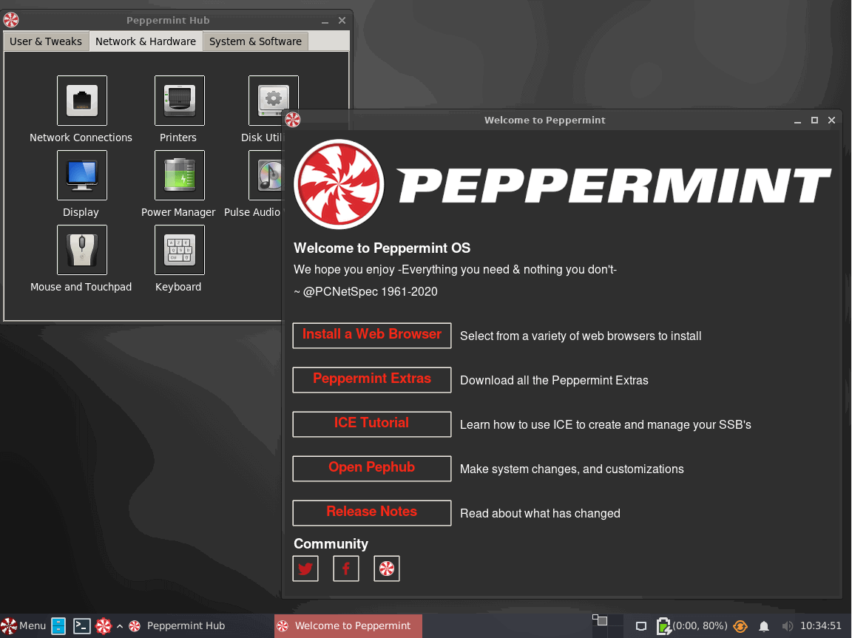The image size is (852, 638).
Task: Select Welcome to Peppermint taskbar entry
Action: [348, 625]
